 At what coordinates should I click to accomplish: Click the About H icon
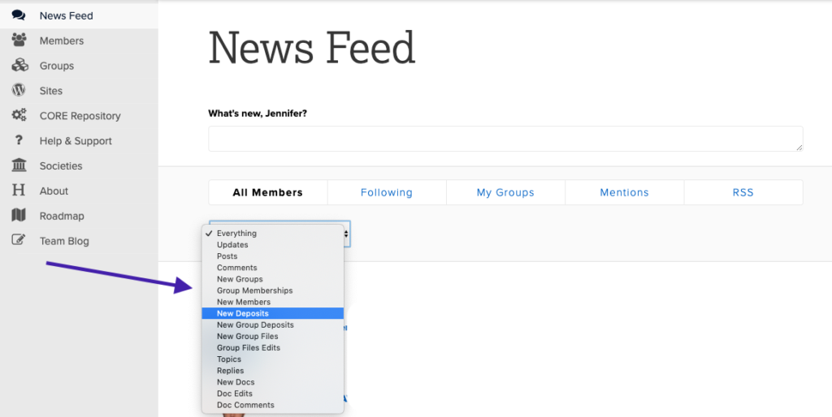pos(19,190)
